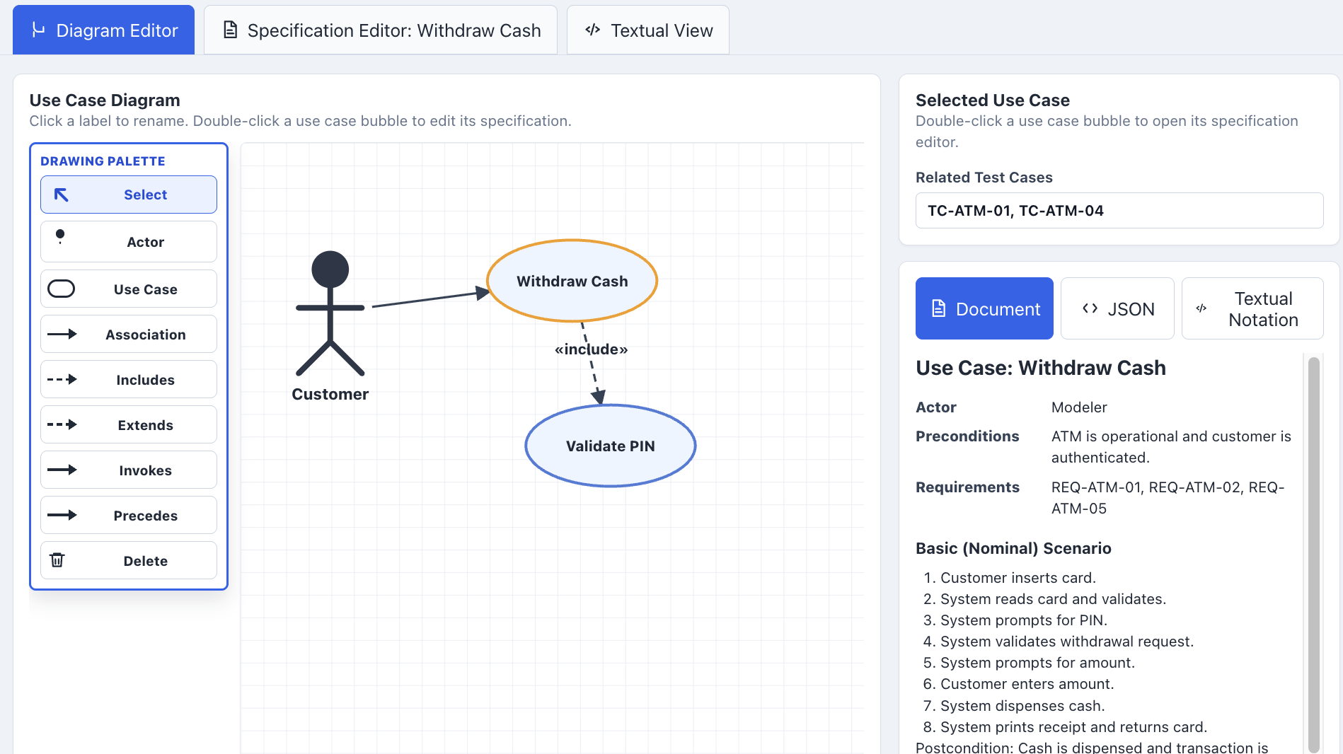1343x754 pixels.
Task: Click the 'Use Case: Withdraw Cash' heading
Action: coord(1041,368)
